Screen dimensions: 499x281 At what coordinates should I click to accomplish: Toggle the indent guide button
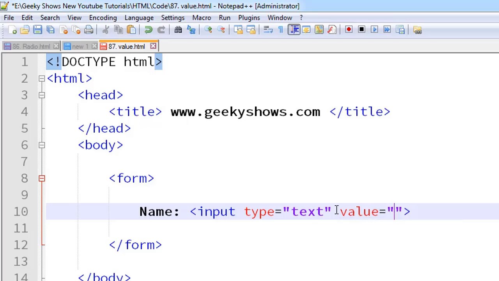pyautogui.click(x=294, y=30)
